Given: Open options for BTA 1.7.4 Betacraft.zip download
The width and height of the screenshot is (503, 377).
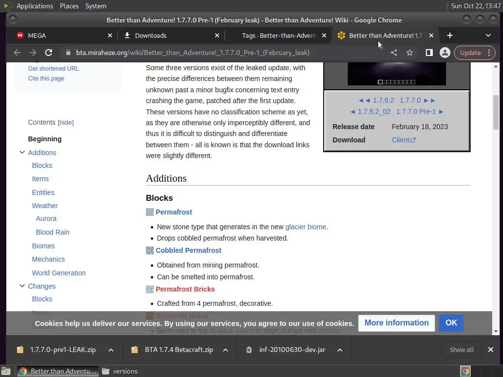Looking at the screenshot, I should pos(225,350).
